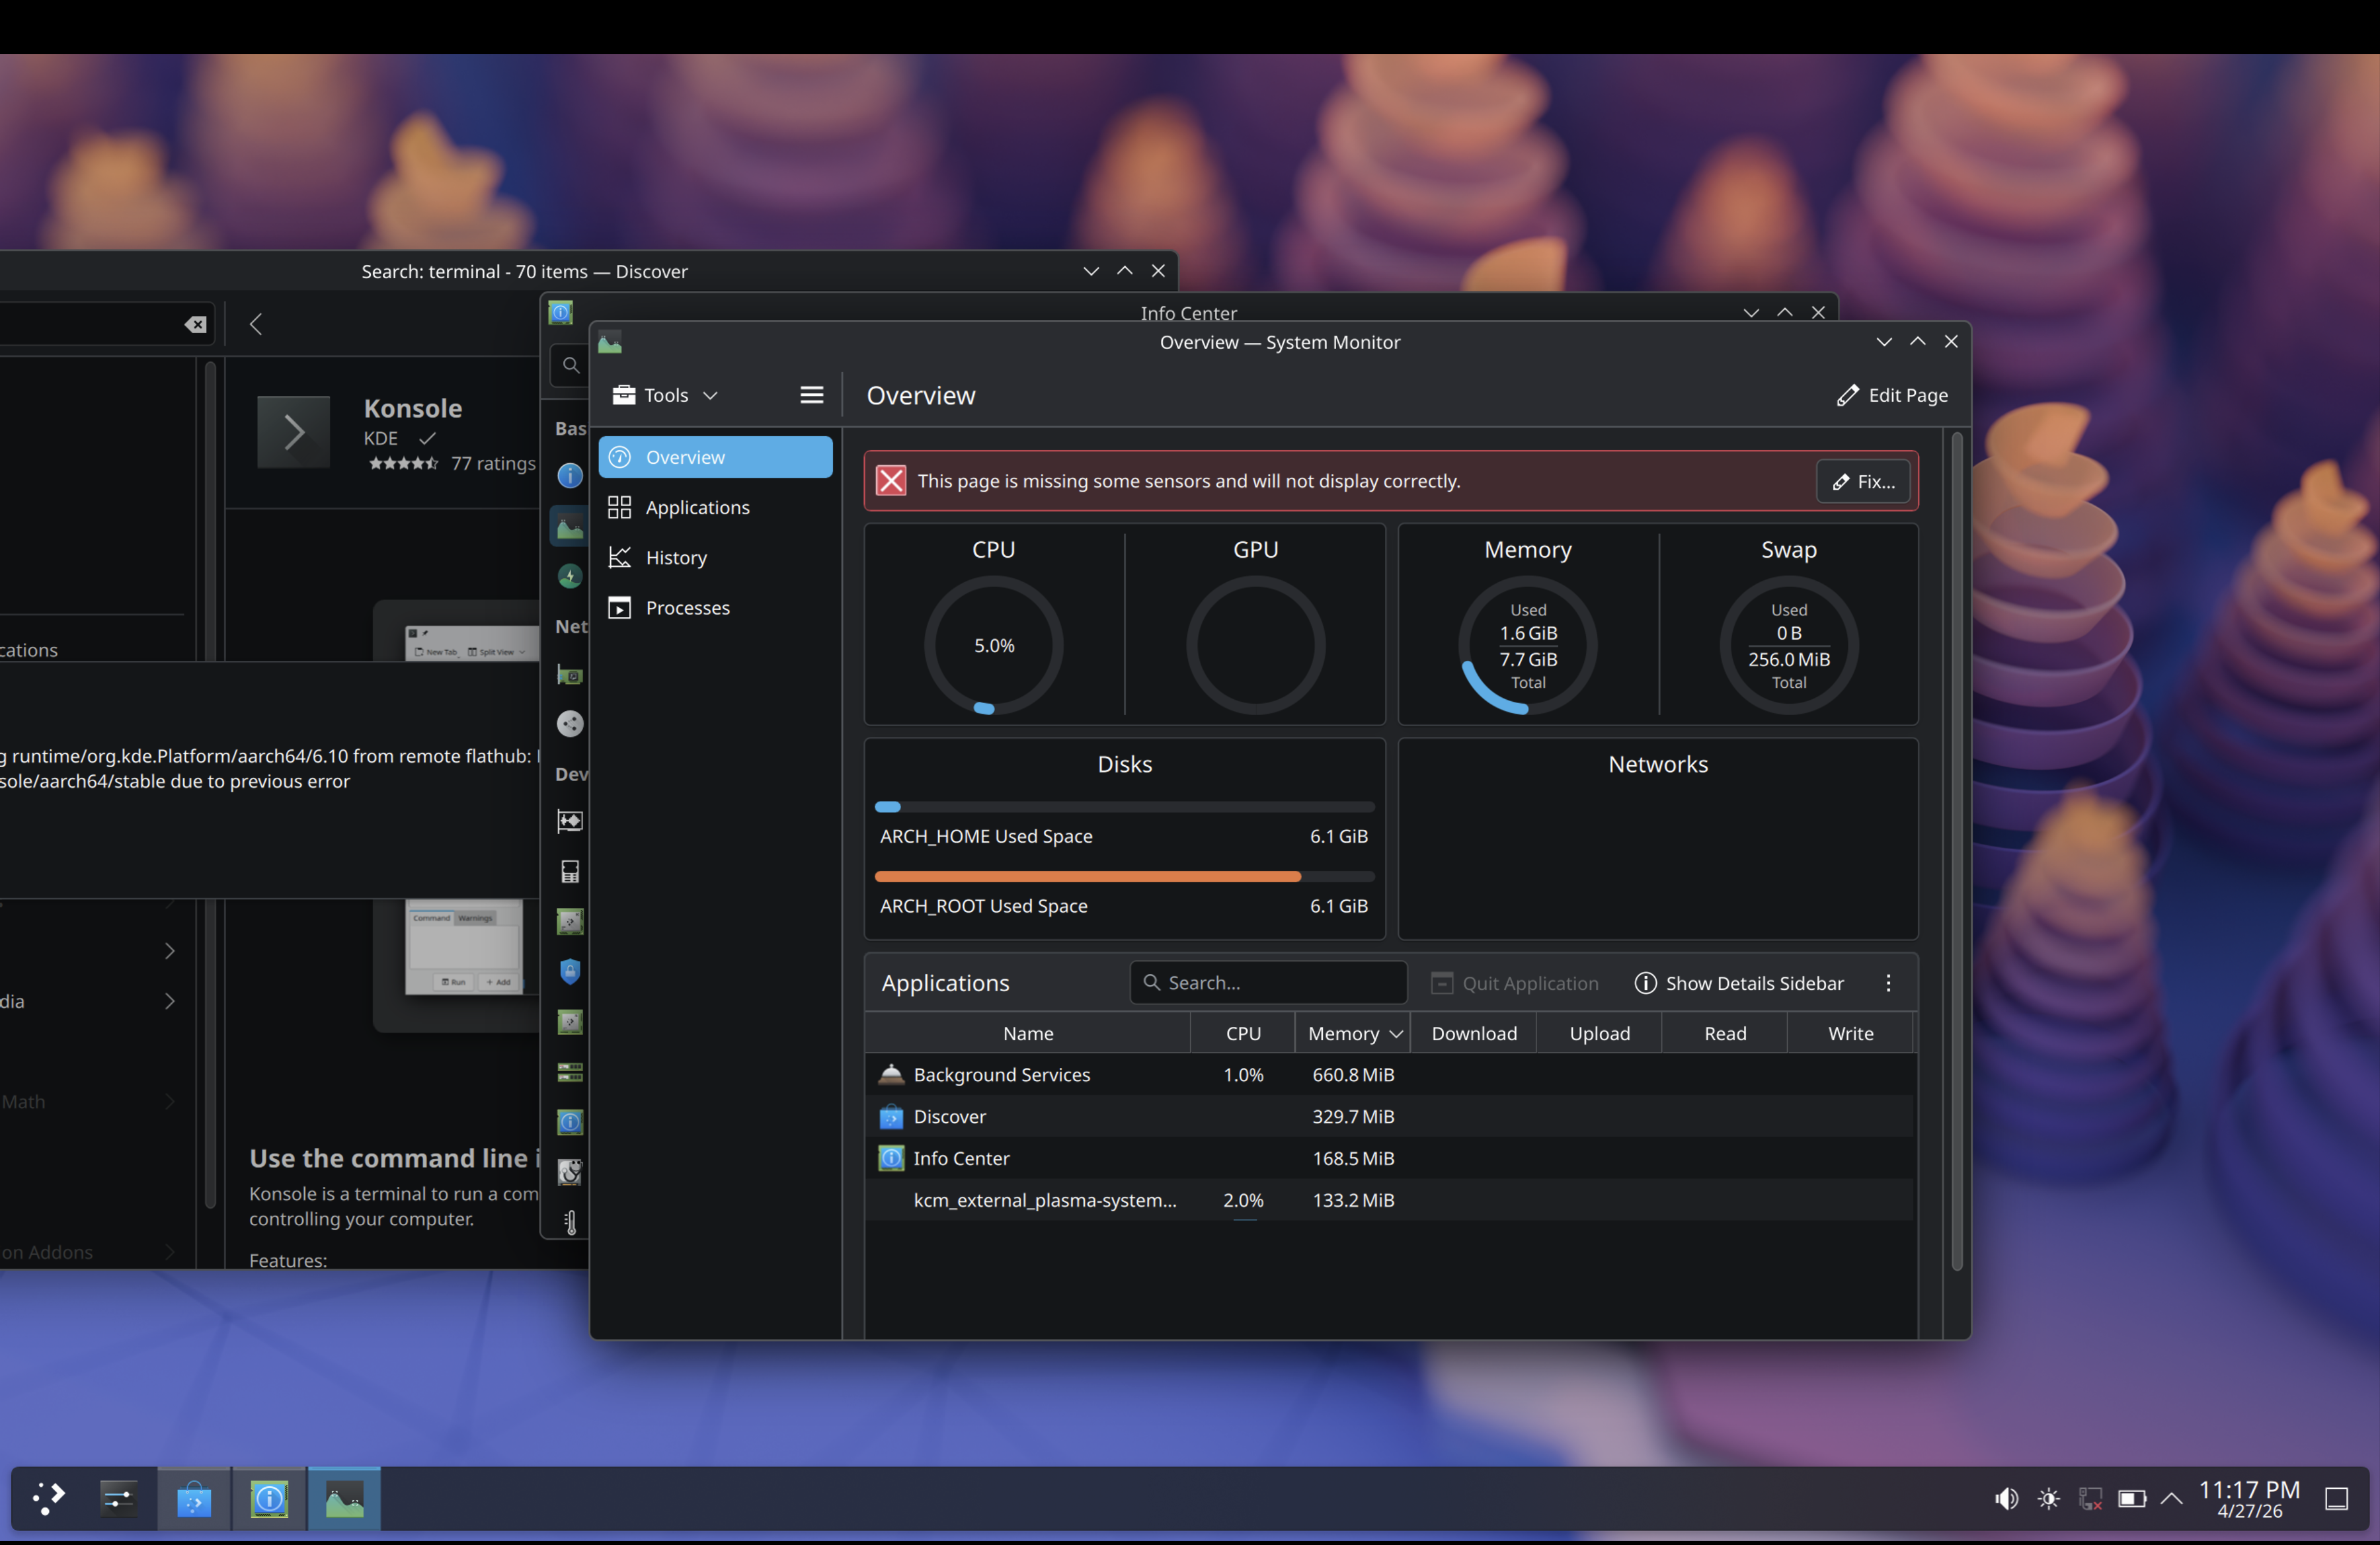Click the ARCH_HOME used space bar
2380x1545 pixels.
[x=1124, y=806]
